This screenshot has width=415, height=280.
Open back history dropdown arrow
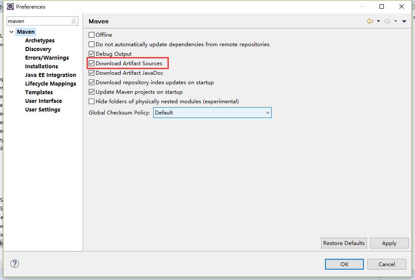(379, 21)
